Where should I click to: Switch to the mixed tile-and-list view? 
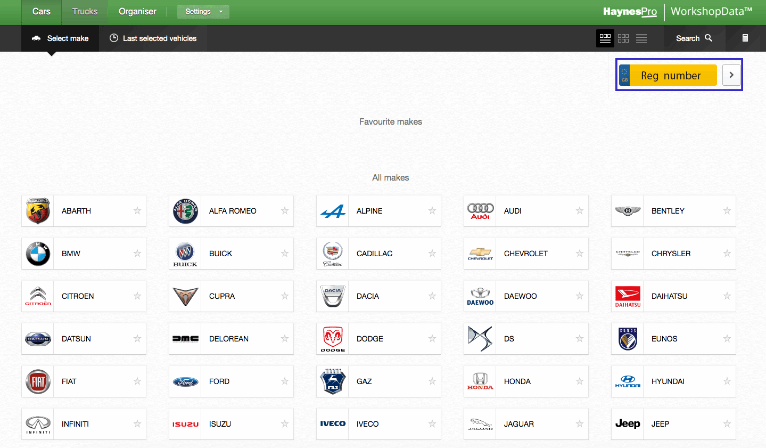coord(605,38)
